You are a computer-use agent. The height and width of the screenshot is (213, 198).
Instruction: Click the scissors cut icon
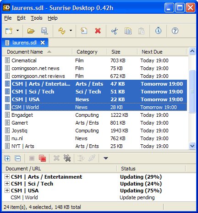(115, 31)
